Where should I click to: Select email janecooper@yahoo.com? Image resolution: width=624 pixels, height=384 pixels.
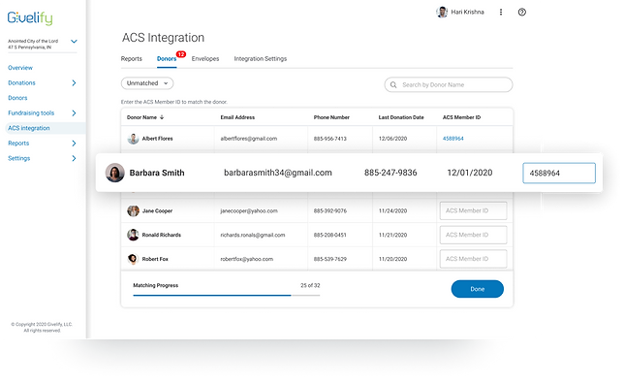point(249,210)
